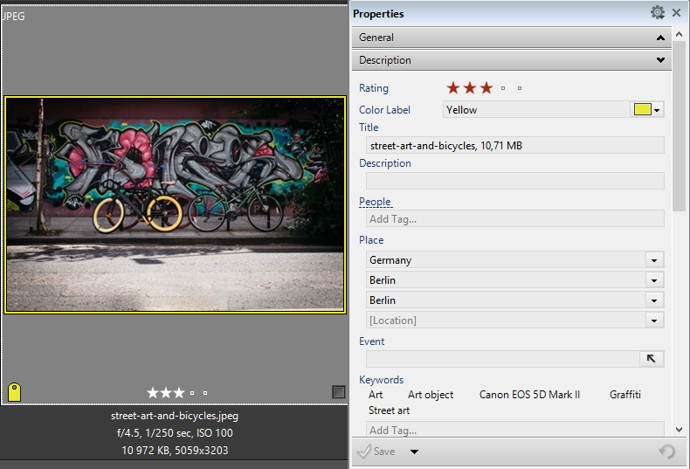The height and width of the screenshot is (469, 690).
Task: Click the Save button
Action: [376, 452]
